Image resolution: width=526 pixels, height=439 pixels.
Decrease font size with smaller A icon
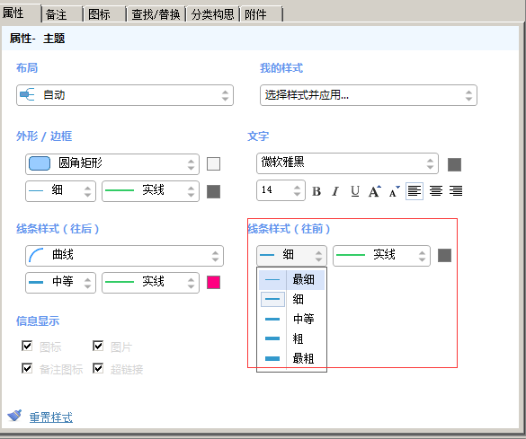pos(394,191)
